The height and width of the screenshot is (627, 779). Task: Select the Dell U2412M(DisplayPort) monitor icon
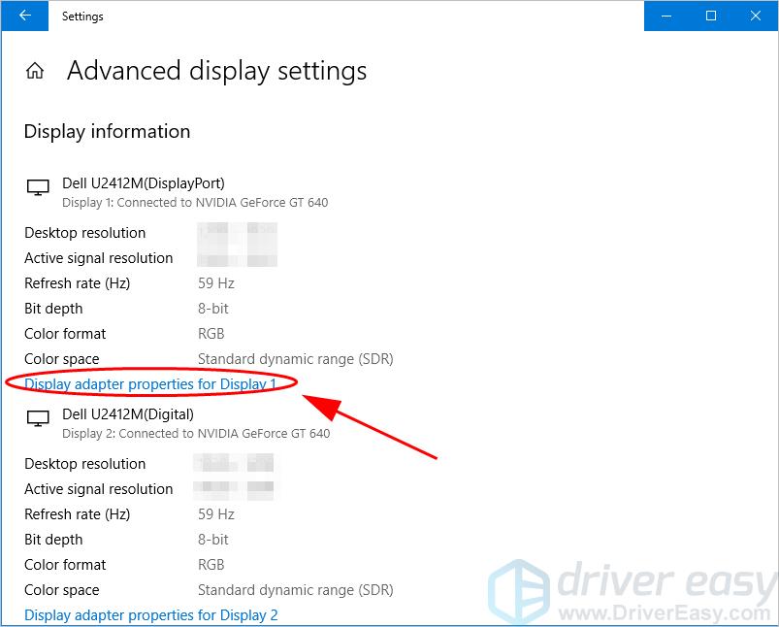tap(38, 184)
